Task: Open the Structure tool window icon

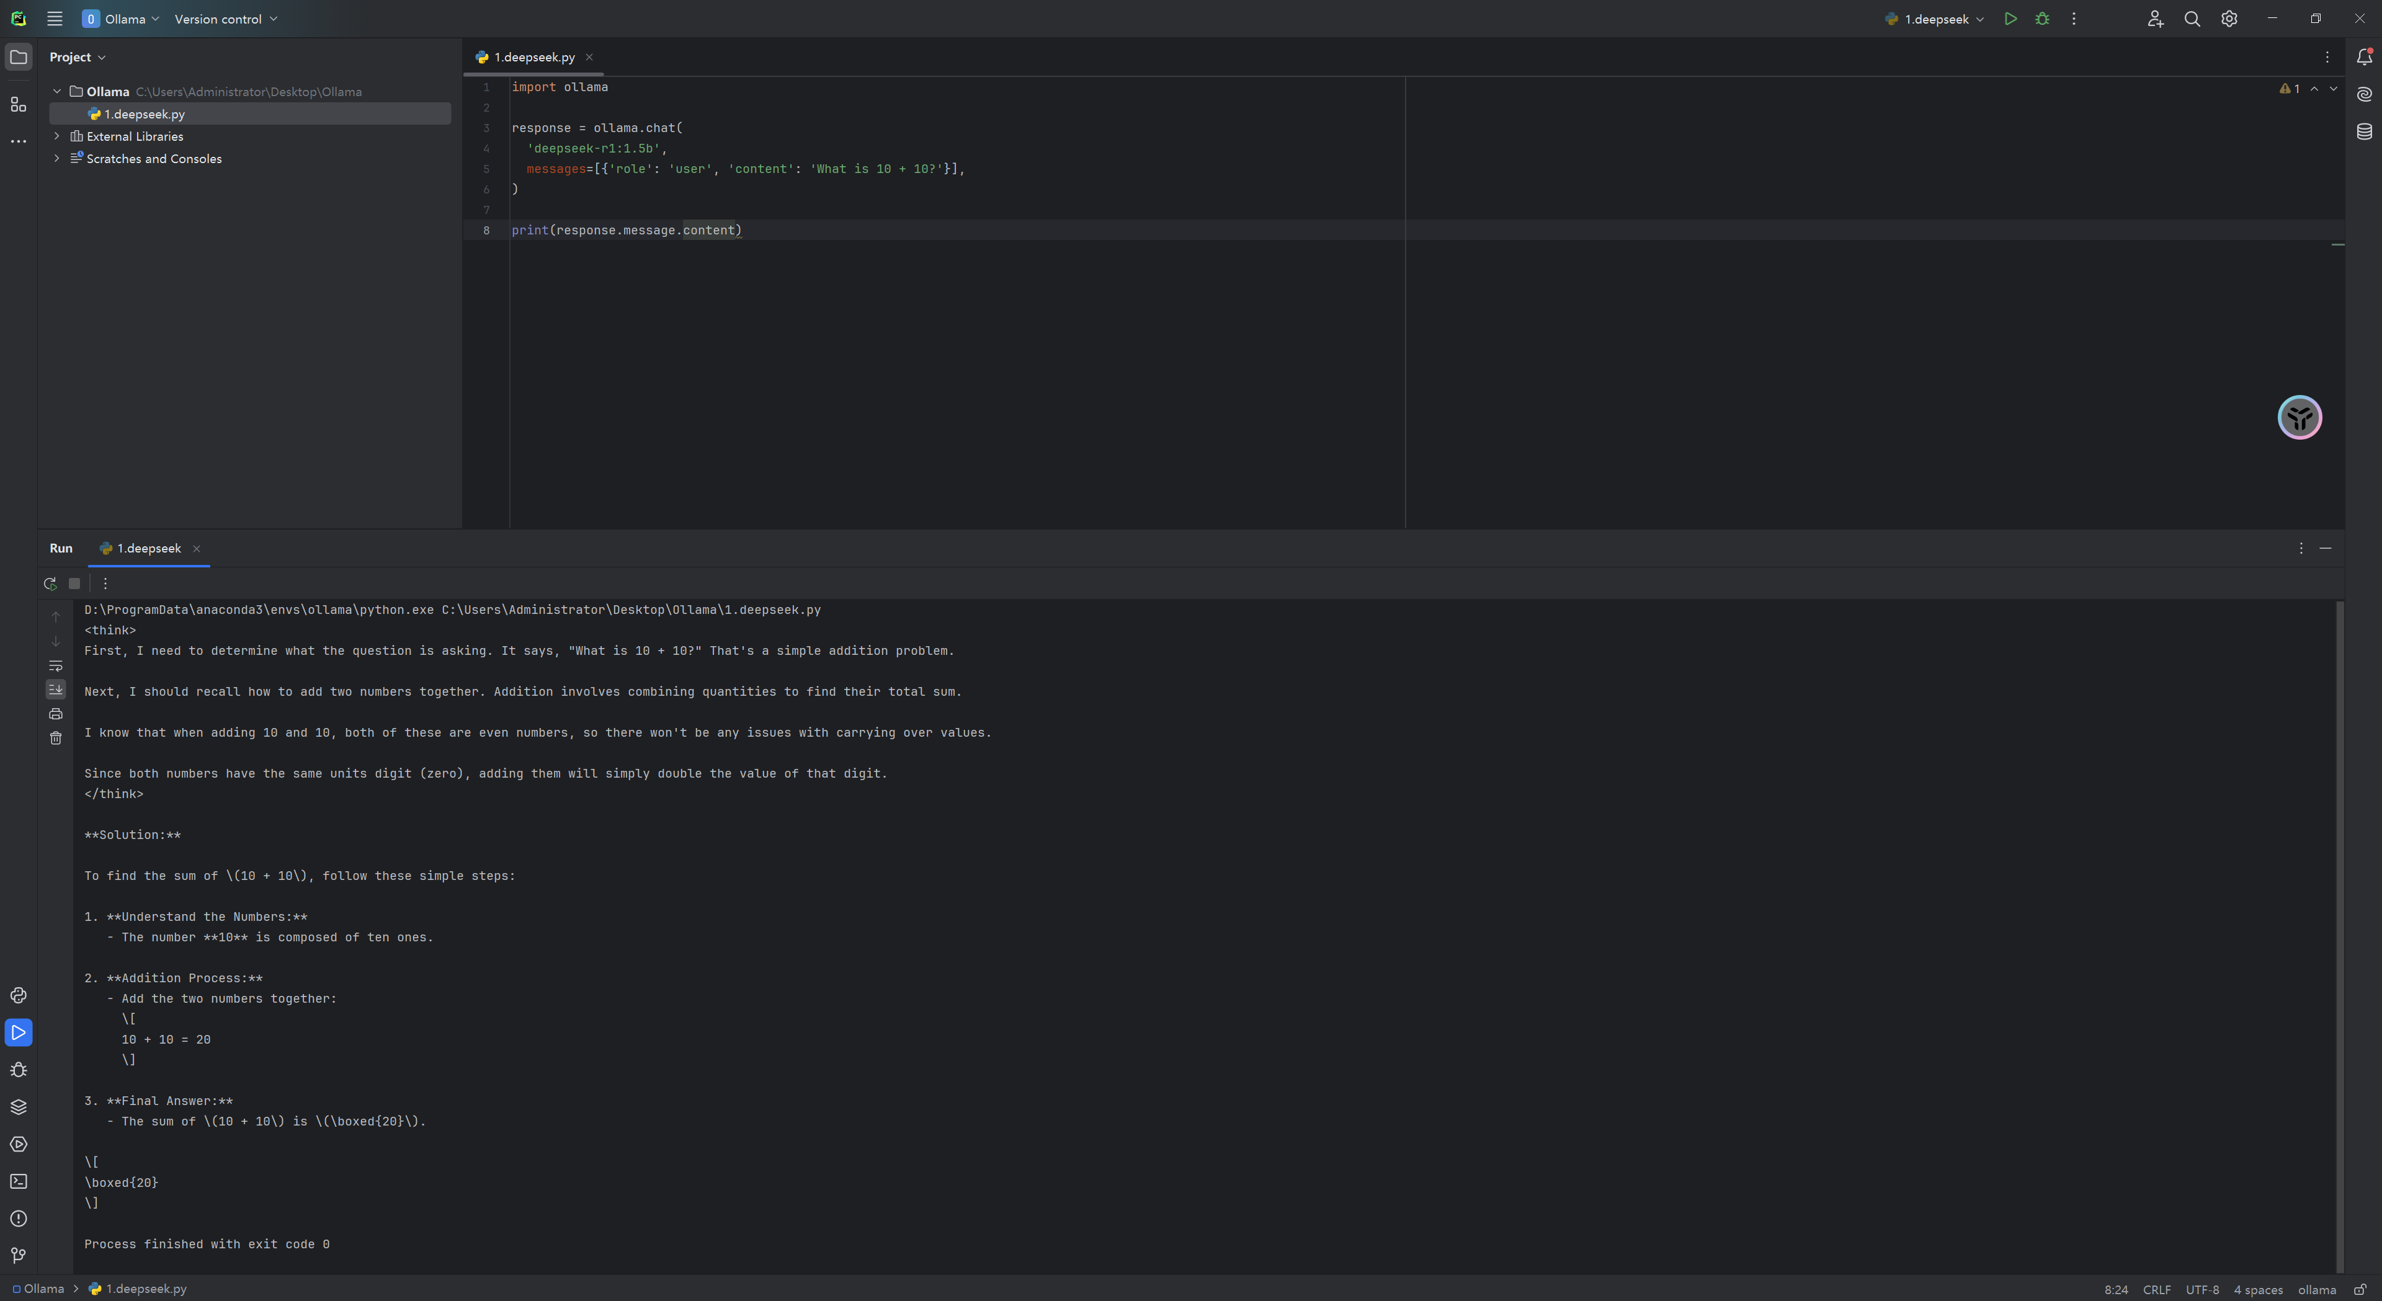Action: tap(19, 104)
